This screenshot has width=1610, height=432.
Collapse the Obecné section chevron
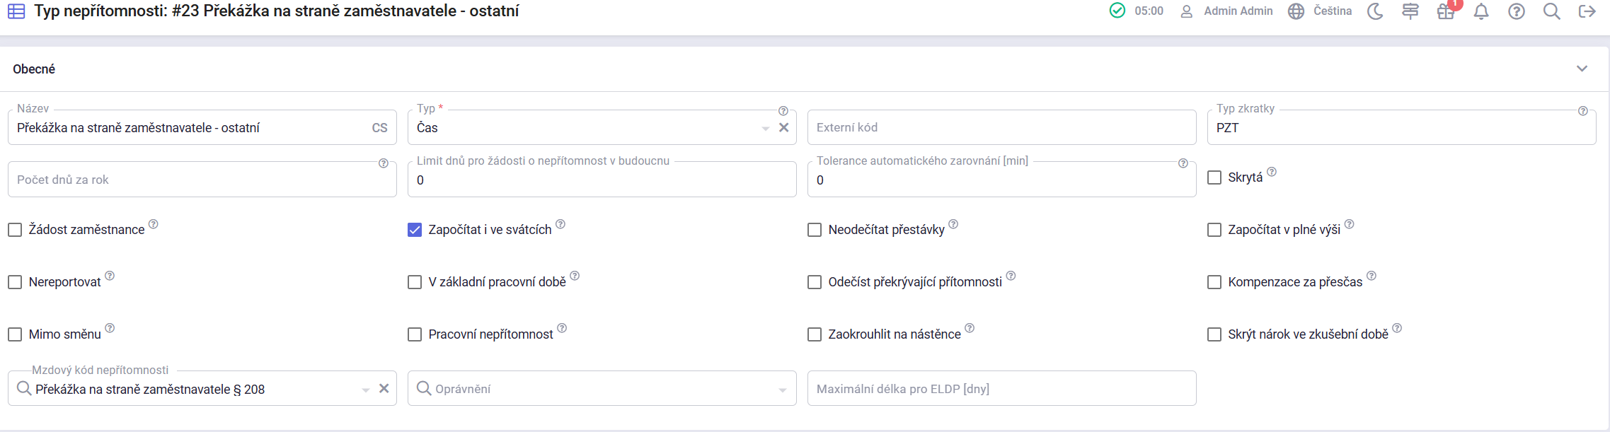[1582, 69]
